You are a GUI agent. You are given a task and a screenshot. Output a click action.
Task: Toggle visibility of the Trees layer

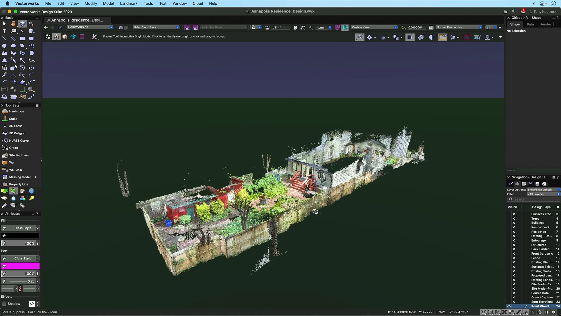tap(514, 218)
